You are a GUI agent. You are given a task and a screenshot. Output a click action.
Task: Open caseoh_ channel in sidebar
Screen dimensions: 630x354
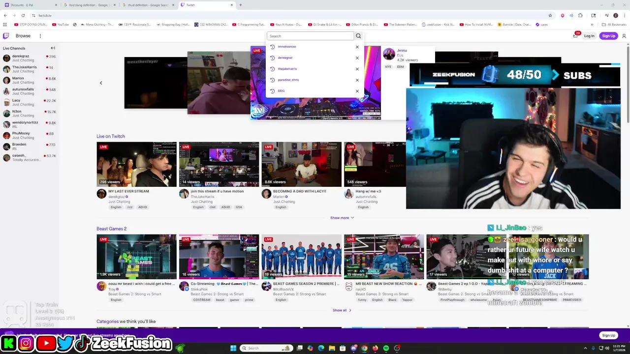[29, 157]
